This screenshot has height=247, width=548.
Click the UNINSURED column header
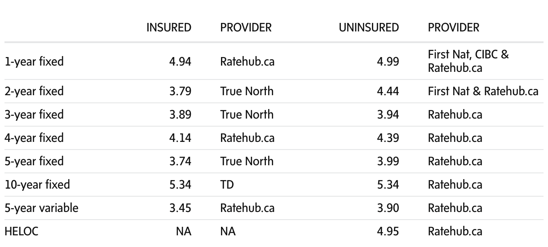tap(368, 27)
